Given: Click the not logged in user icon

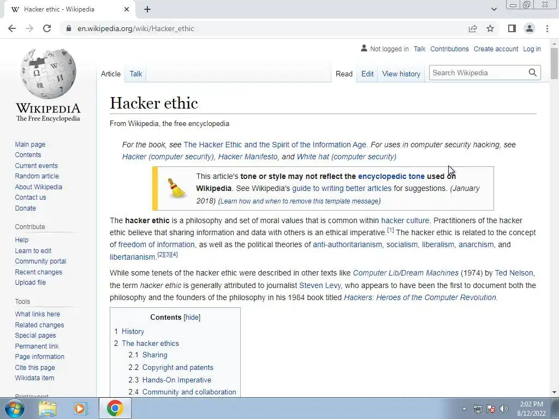Looking at the screenshot, I should point(364,49).
